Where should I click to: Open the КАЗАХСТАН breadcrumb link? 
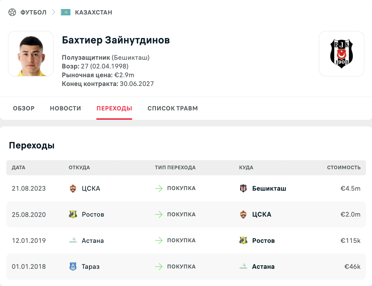pos(93,12)
